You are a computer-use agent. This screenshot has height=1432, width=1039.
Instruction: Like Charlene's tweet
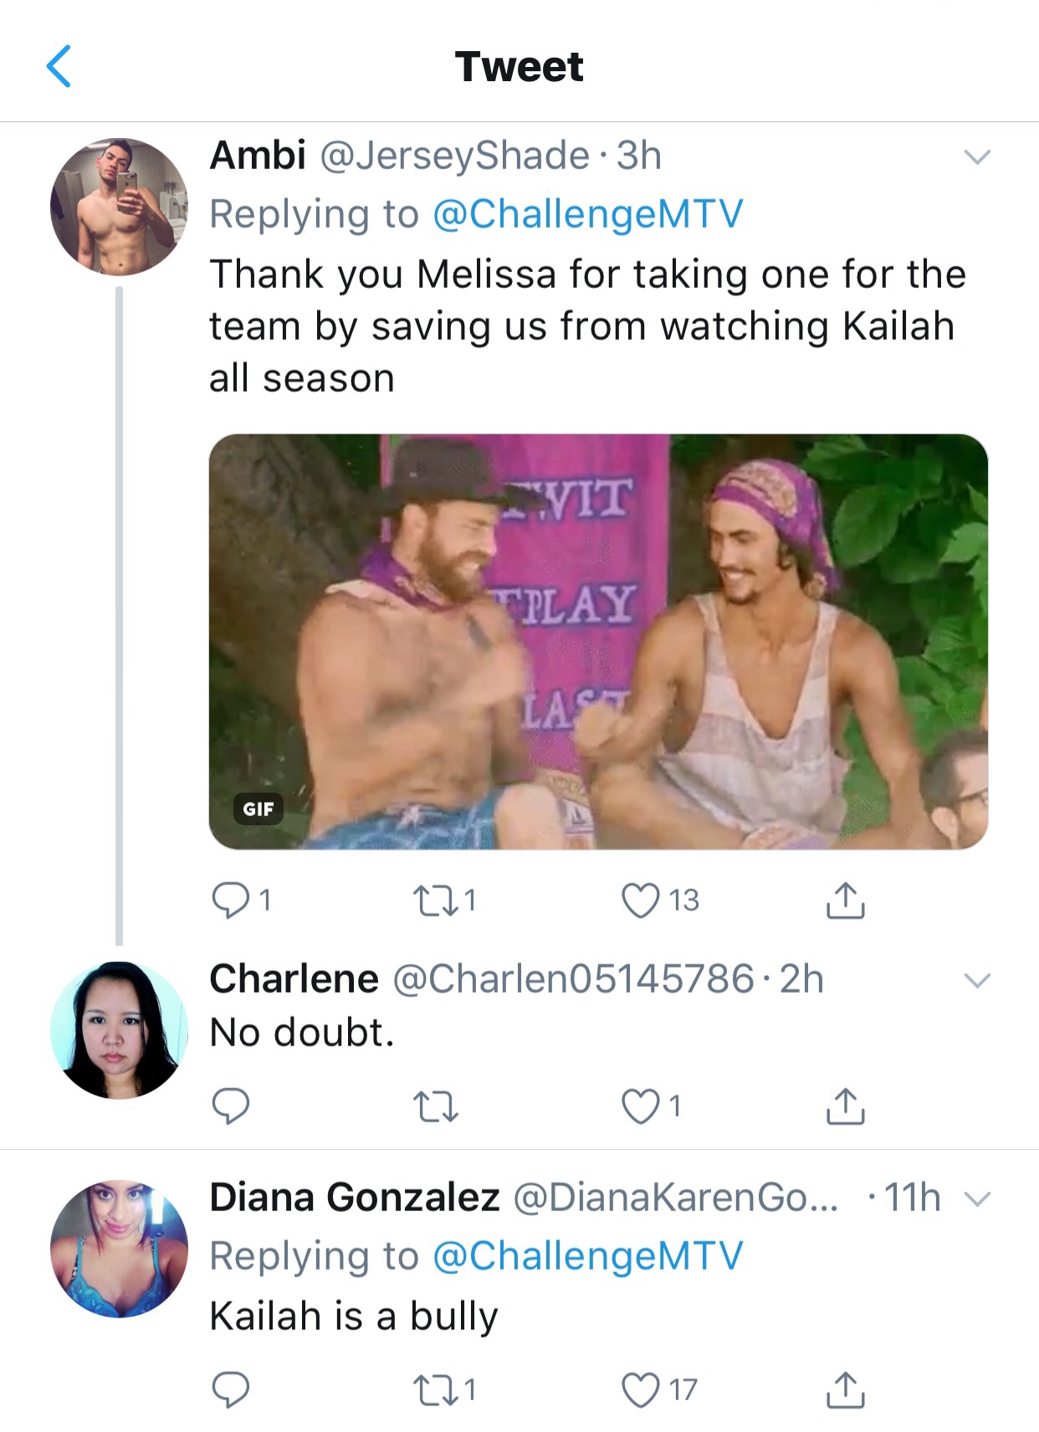(641, 1106)
